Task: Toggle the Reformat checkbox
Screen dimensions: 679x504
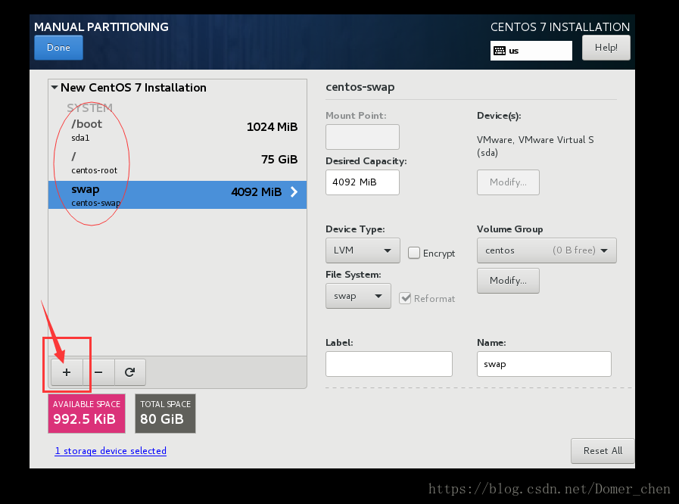Action: [405, 298]
